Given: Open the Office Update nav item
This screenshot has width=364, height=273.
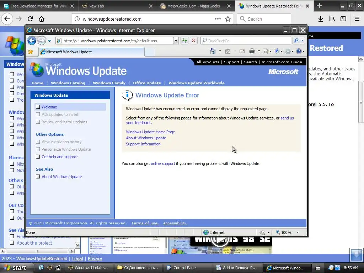Looking at the screenshot, I should (147, 83).
